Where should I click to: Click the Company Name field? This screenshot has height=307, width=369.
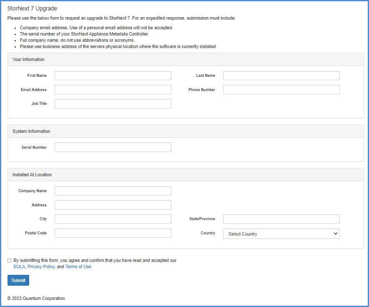(113, 191)
